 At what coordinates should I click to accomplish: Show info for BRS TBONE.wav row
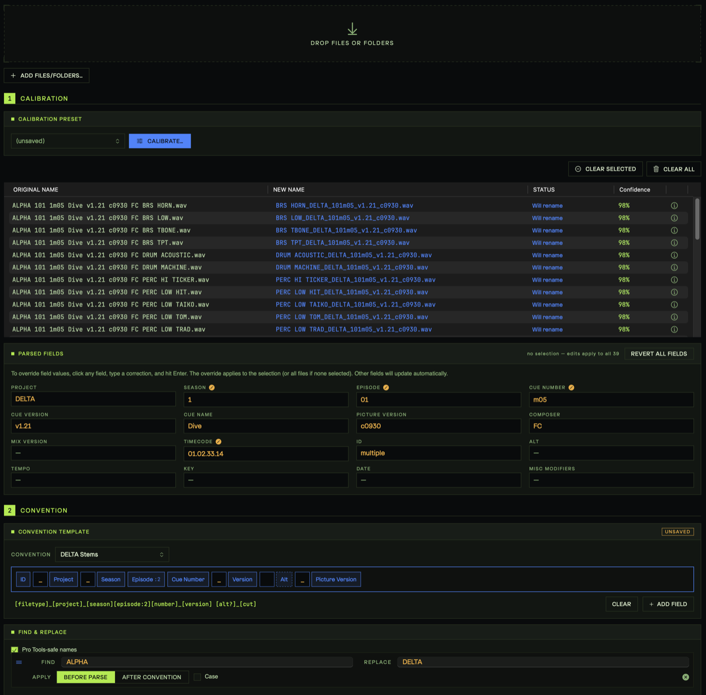tap(674, 230)
